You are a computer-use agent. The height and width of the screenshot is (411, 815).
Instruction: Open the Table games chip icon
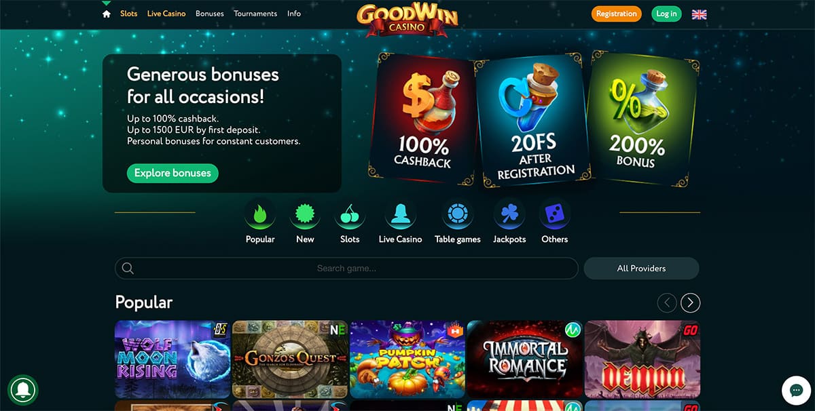pos(458,215)
